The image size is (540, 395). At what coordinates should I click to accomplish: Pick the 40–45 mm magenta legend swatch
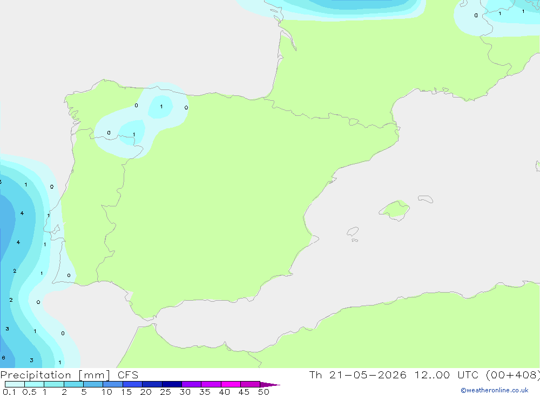(231, 384)
